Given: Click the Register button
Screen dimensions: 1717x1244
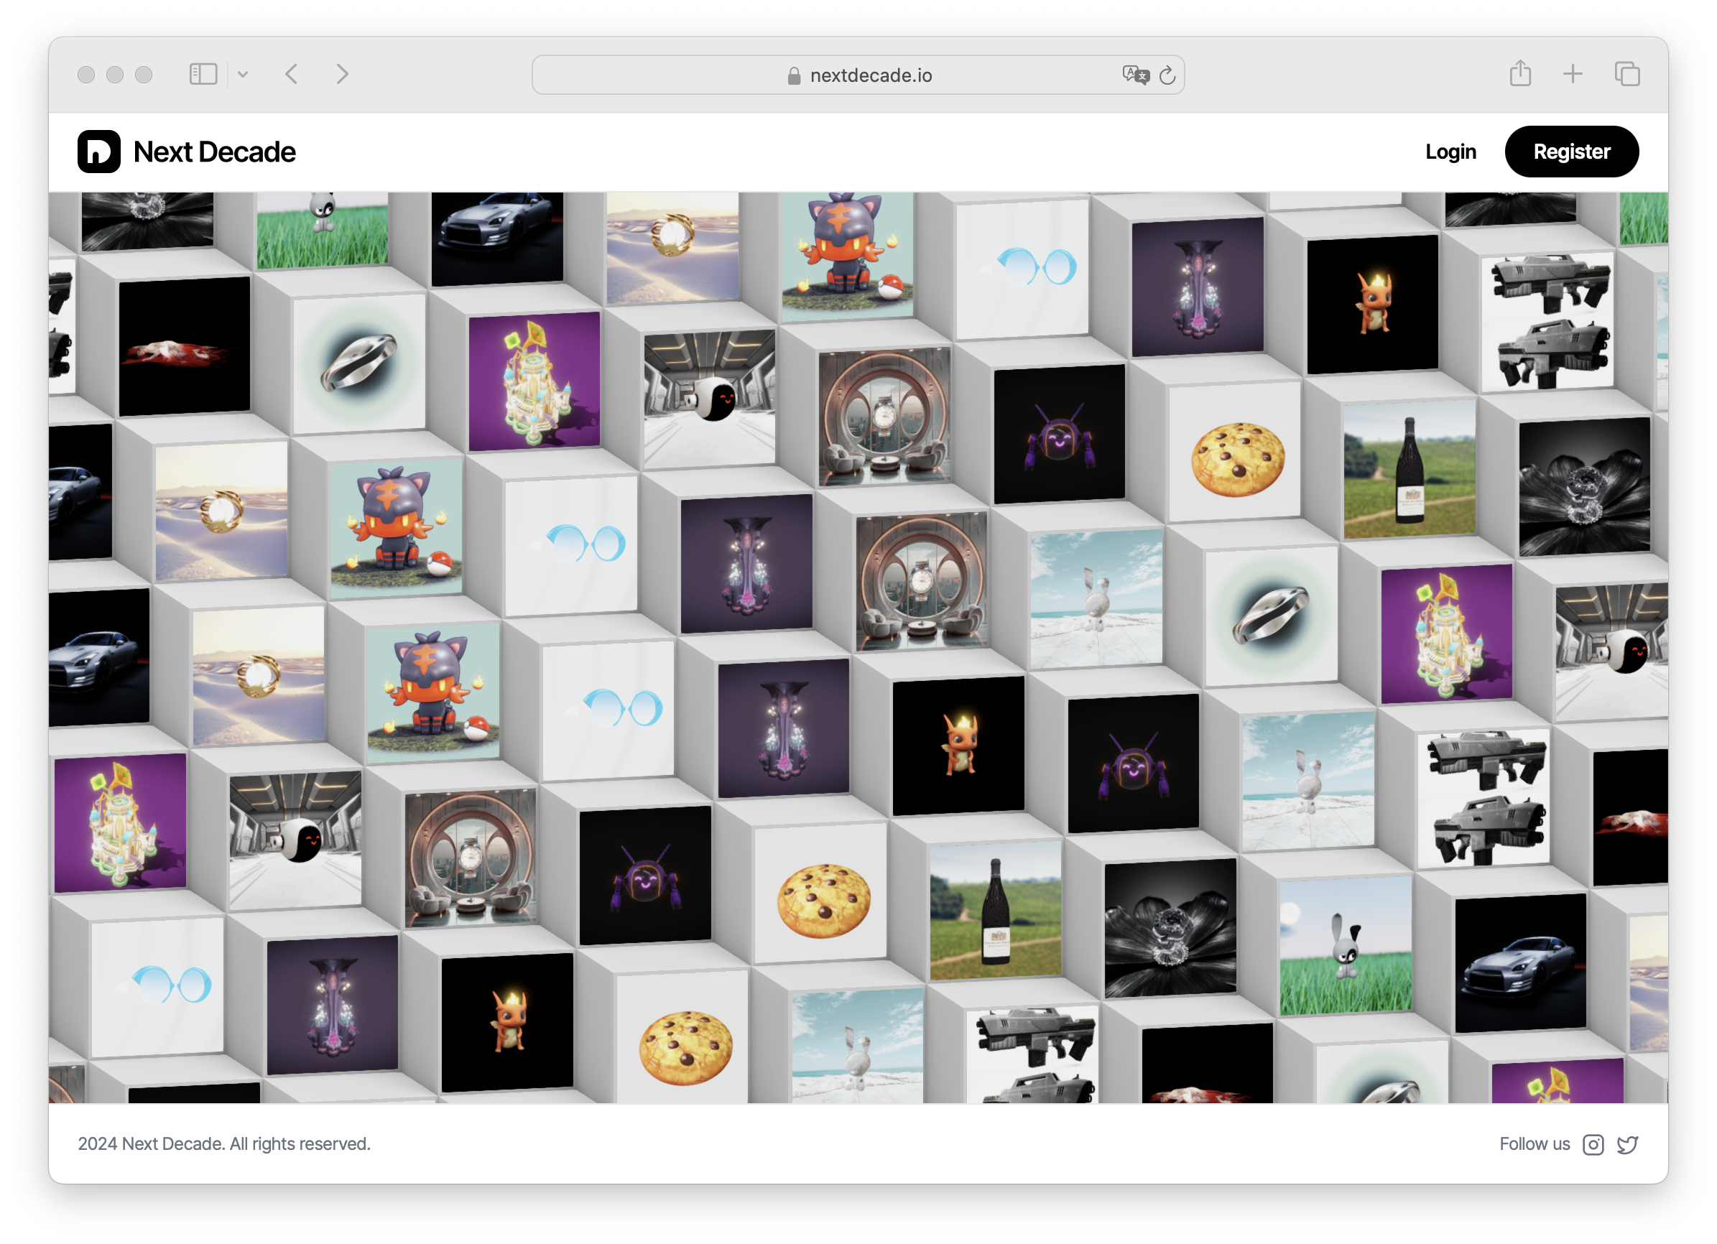Looking at the screenshot, I should 1572,152.
